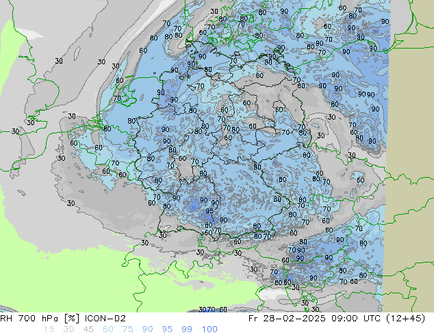The image size is (434, 335).
Task: Select legend value 30 in color scale
Action: pyautogui.click(x=68, y=330)
